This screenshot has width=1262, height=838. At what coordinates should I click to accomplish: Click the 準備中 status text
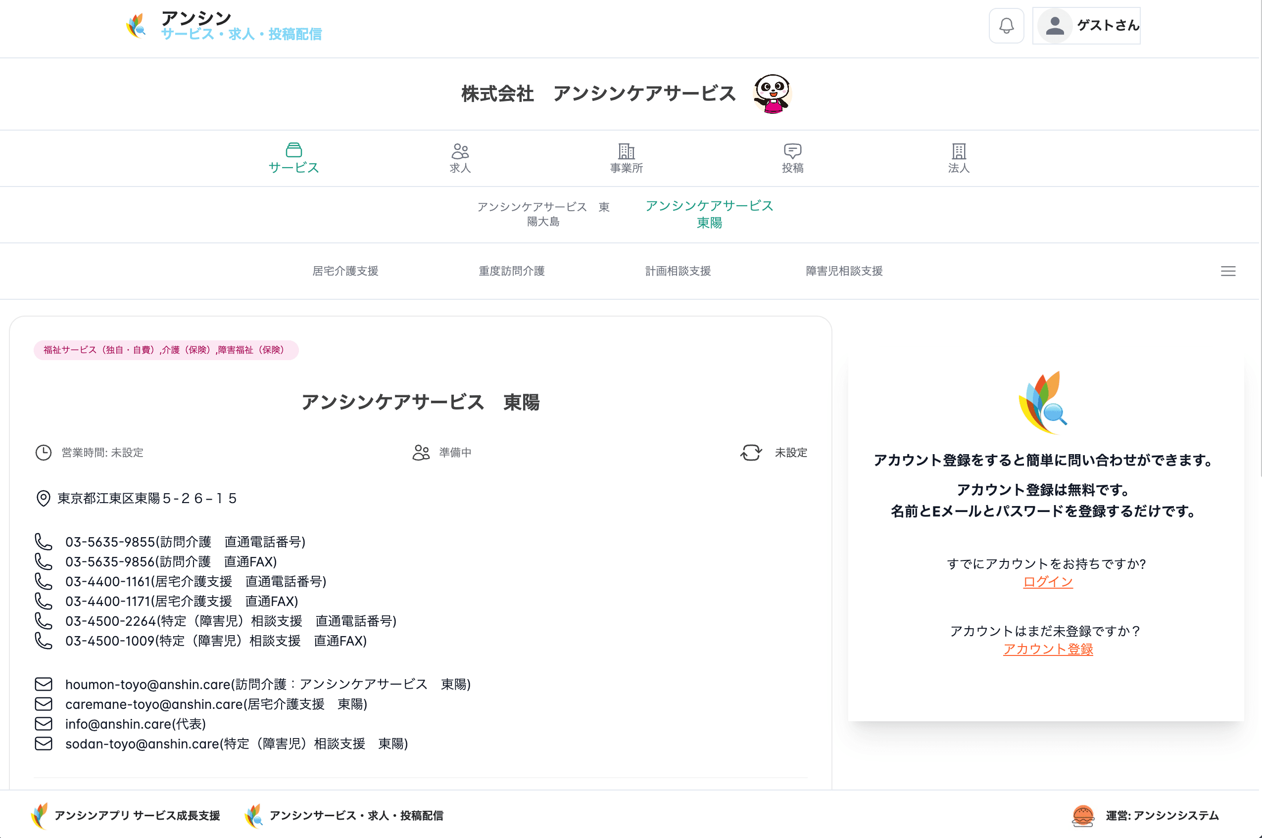[x=455, y=453]
